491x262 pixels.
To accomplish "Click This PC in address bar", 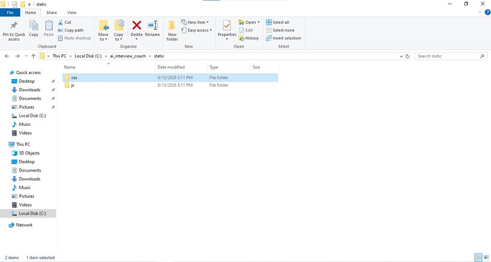I will 60,56.
